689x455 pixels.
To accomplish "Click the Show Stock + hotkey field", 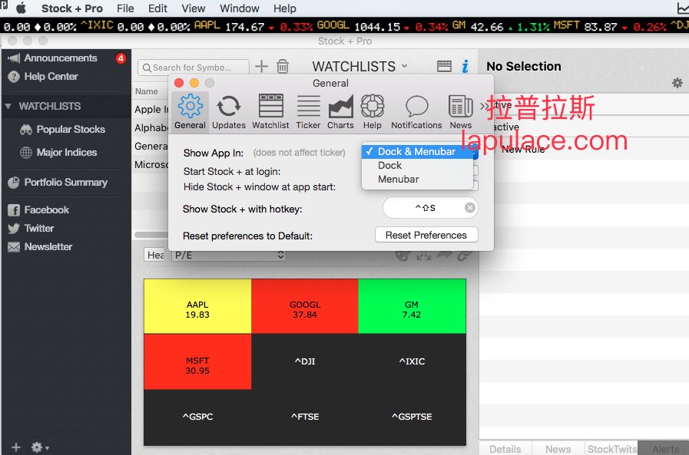I will pyautogui.click(x=429, y=207).
